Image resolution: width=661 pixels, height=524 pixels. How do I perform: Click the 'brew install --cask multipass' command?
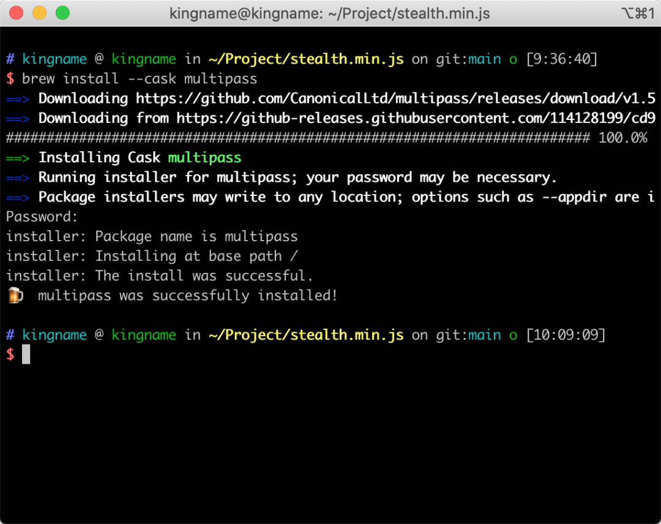tap(140, 79)
